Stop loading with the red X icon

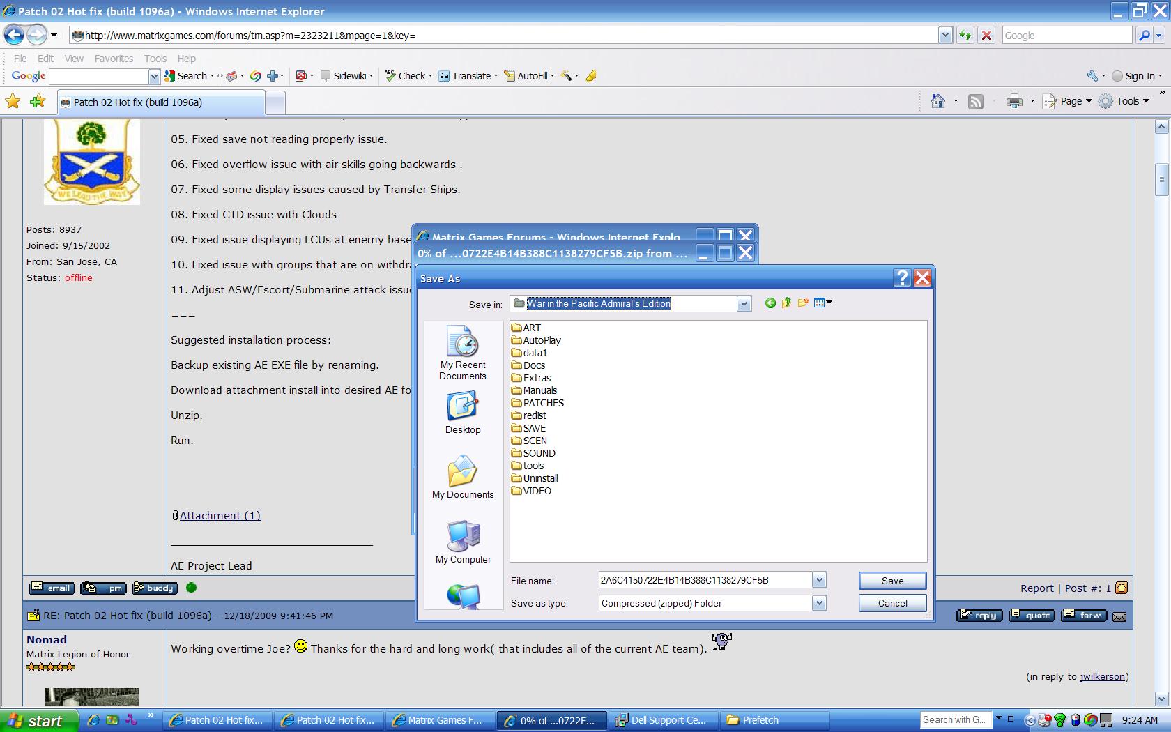click(986, 36)
